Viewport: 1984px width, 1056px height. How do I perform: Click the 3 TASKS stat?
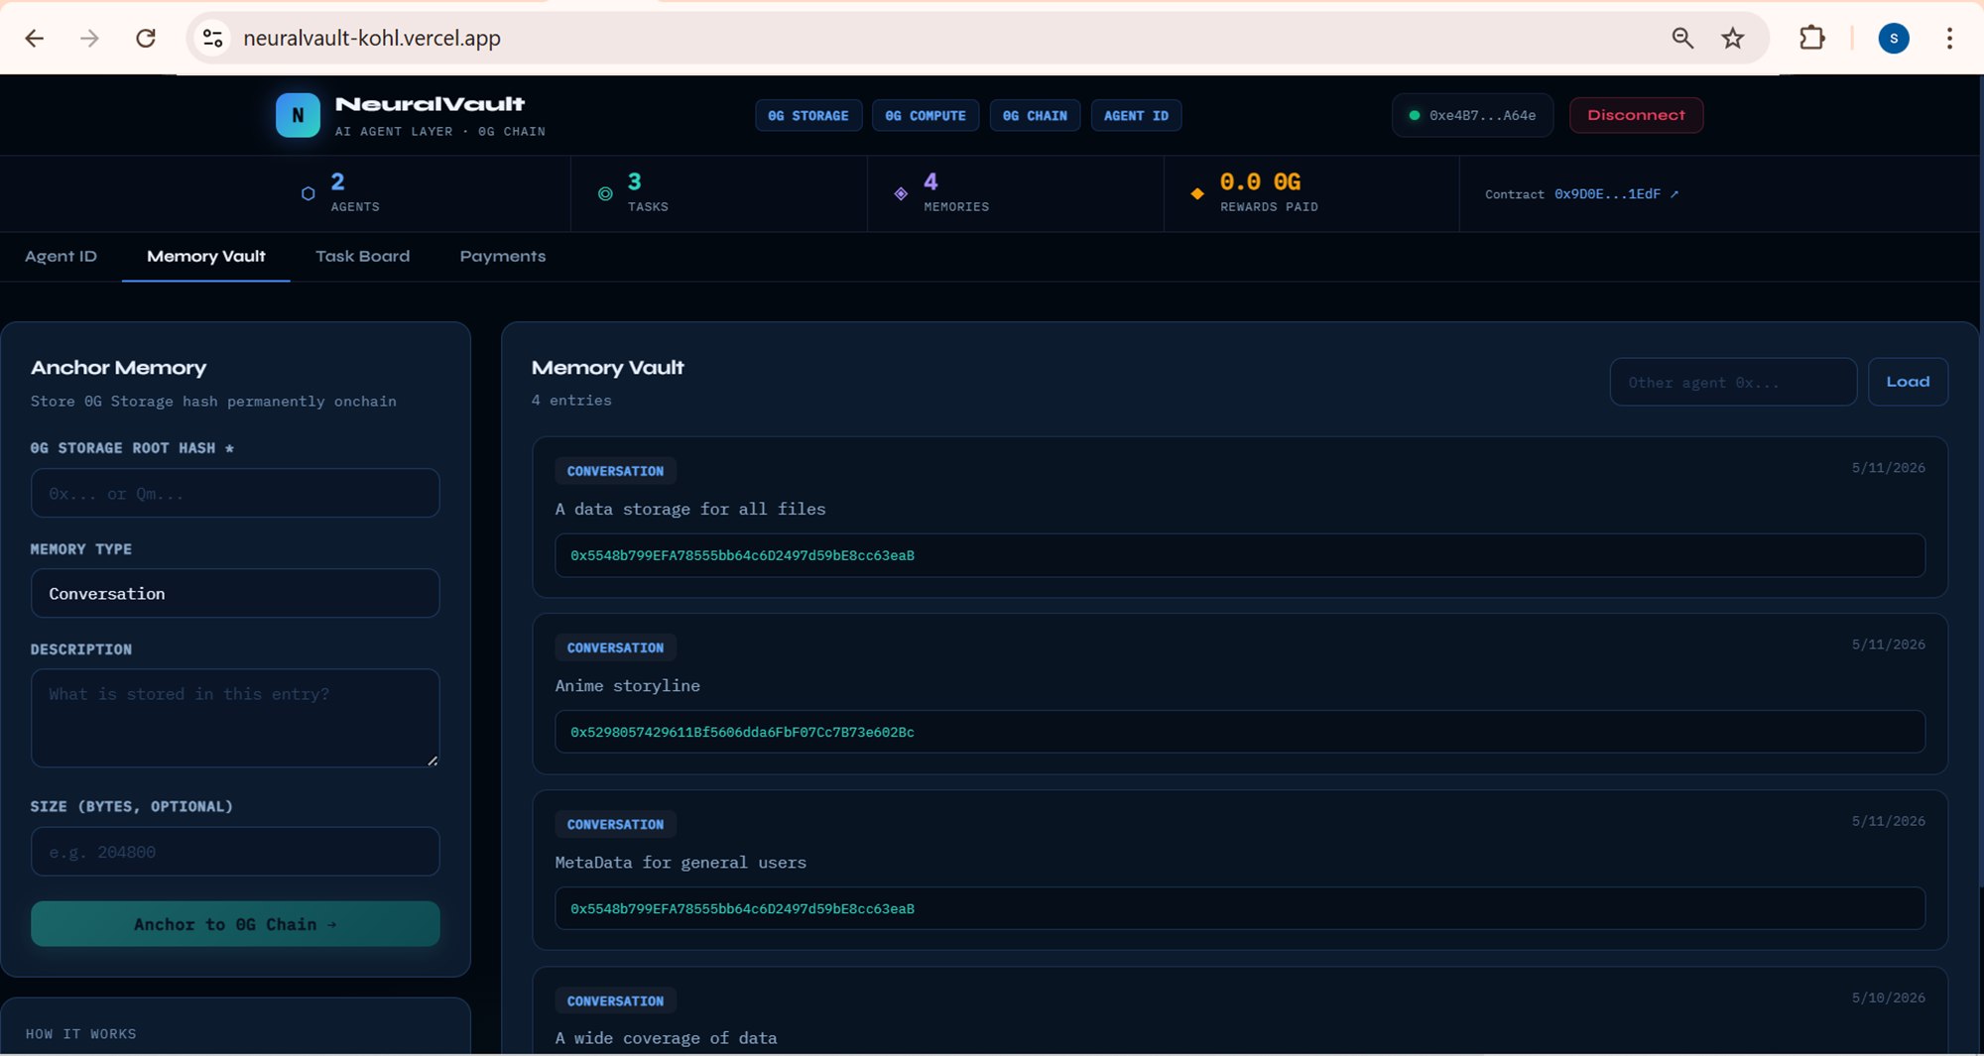pyautogui.click(x=648, y=192)
